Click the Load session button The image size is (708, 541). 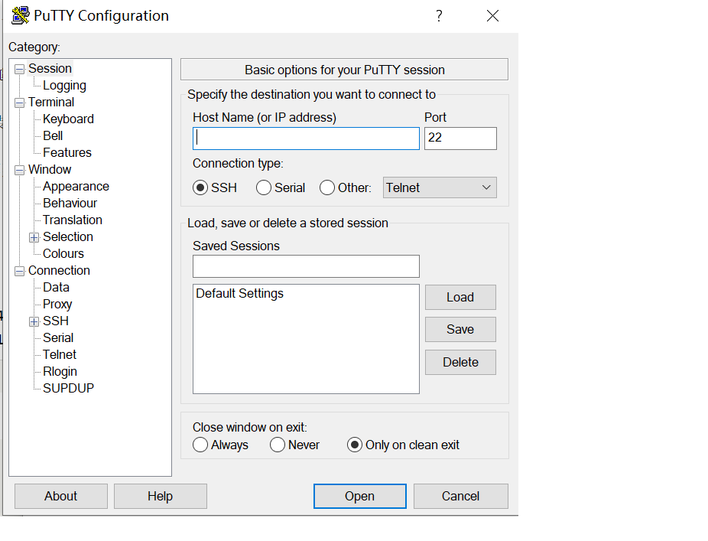pos(460,297)
